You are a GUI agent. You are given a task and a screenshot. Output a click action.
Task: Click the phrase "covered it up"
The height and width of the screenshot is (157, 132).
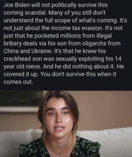tap(21, 74)
